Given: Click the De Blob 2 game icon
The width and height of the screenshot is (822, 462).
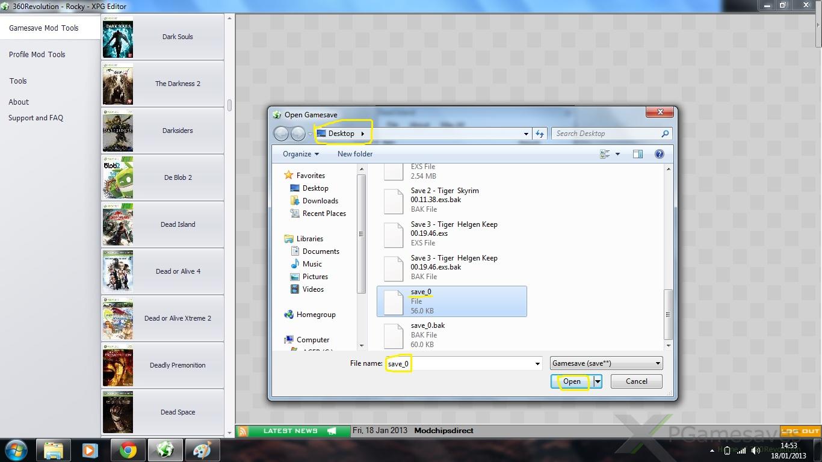Looking at the screenshot, I should (118, 177).
